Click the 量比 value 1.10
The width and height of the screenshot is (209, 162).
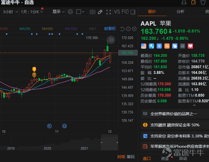click(x=195, y=90)
